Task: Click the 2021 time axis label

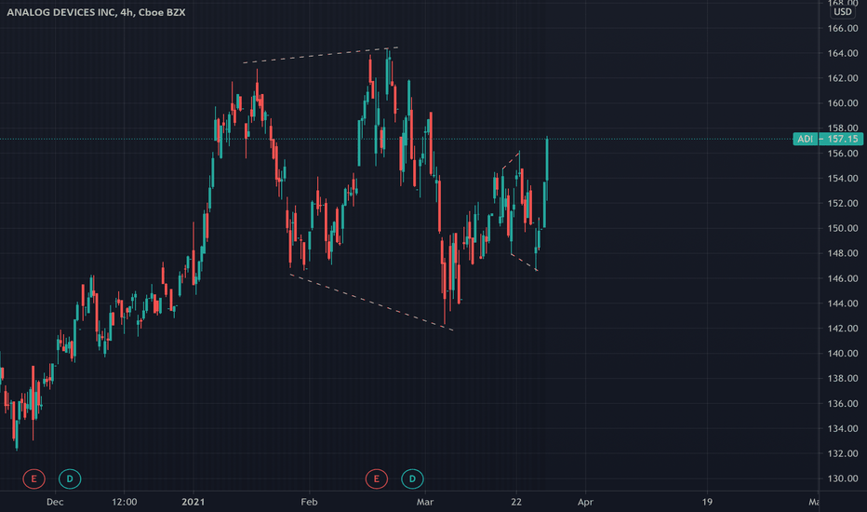Action: pos(193,502)
